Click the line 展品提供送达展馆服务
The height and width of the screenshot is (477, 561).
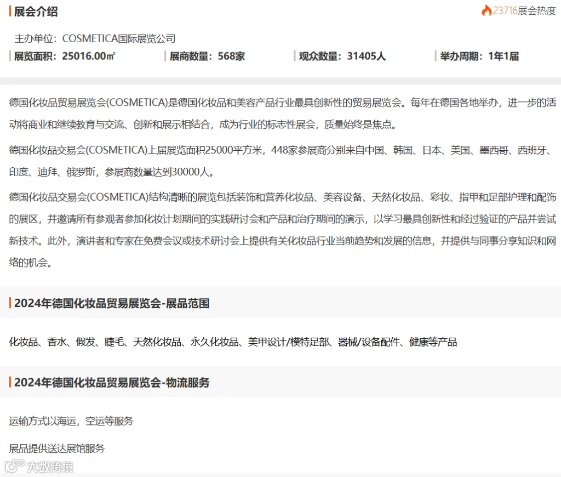coord(57,448)
